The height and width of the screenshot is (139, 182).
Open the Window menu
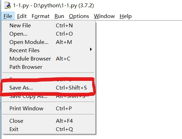[104, 16]
